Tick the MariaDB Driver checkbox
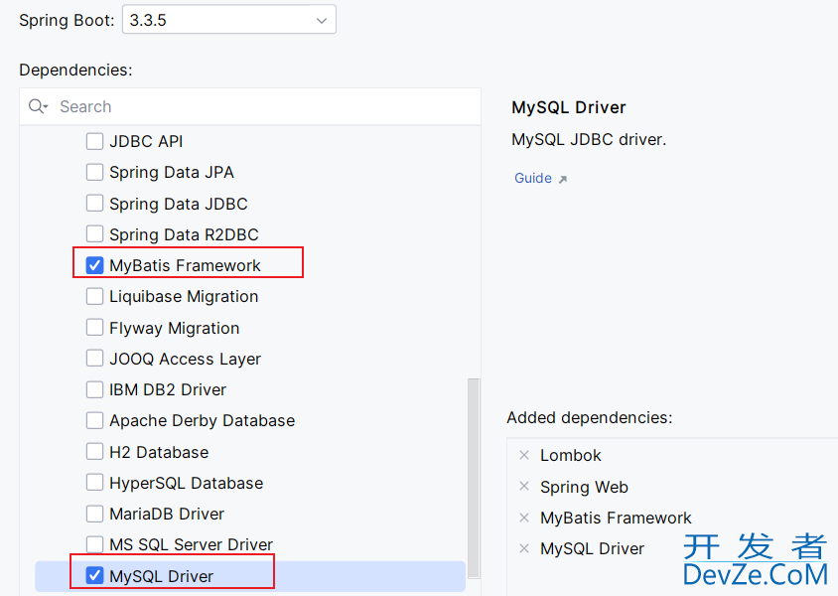 pos(94,514)
